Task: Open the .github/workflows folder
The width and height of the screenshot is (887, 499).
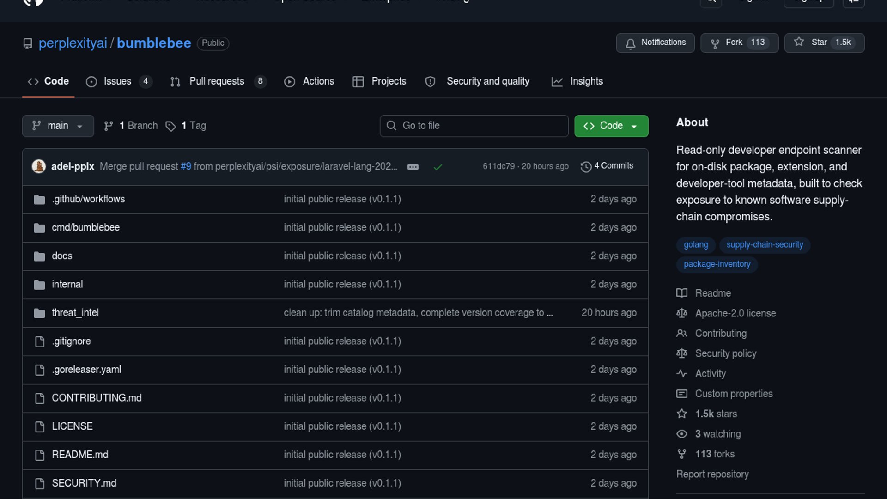Action: tap(88, 199)
